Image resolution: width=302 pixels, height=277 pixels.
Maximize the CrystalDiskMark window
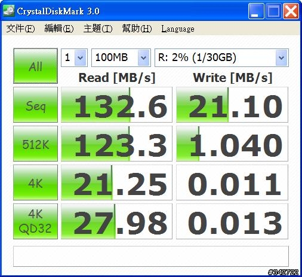[273, 11]
